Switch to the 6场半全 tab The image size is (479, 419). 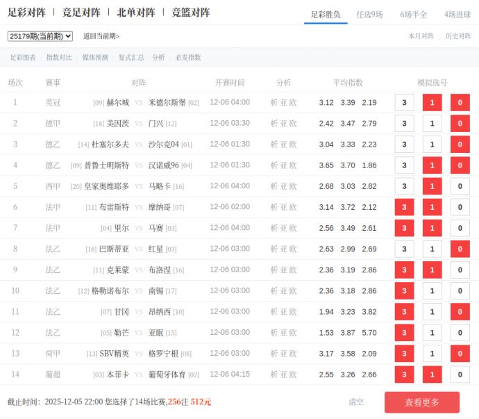tap(414, 14)
